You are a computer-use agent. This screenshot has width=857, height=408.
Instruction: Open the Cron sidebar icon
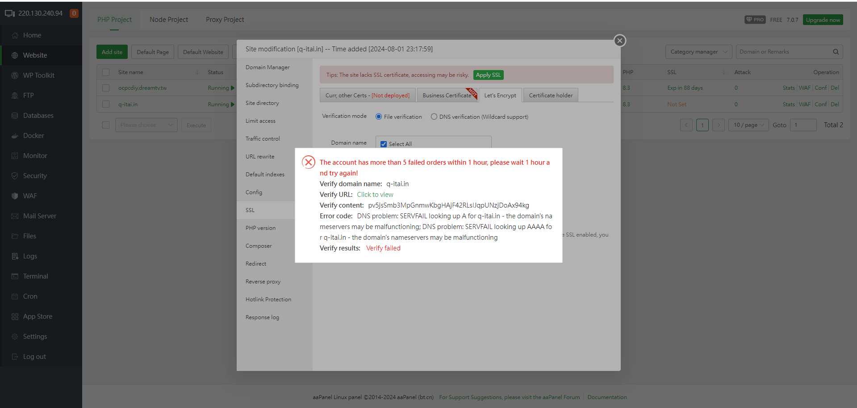click(x=15, y=296)
